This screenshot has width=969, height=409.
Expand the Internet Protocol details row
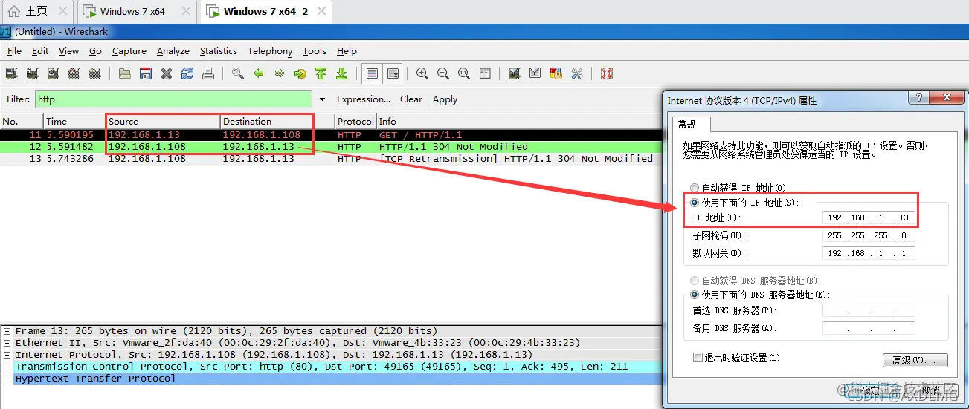pos(7,355)
